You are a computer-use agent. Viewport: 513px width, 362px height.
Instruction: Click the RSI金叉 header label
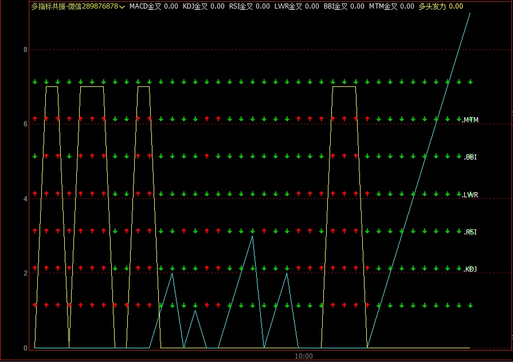[249, 6]
